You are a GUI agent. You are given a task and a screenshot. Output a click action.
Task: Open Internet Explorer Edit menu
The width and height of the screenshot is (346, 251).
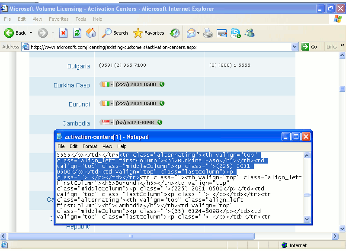click(22, 19)
